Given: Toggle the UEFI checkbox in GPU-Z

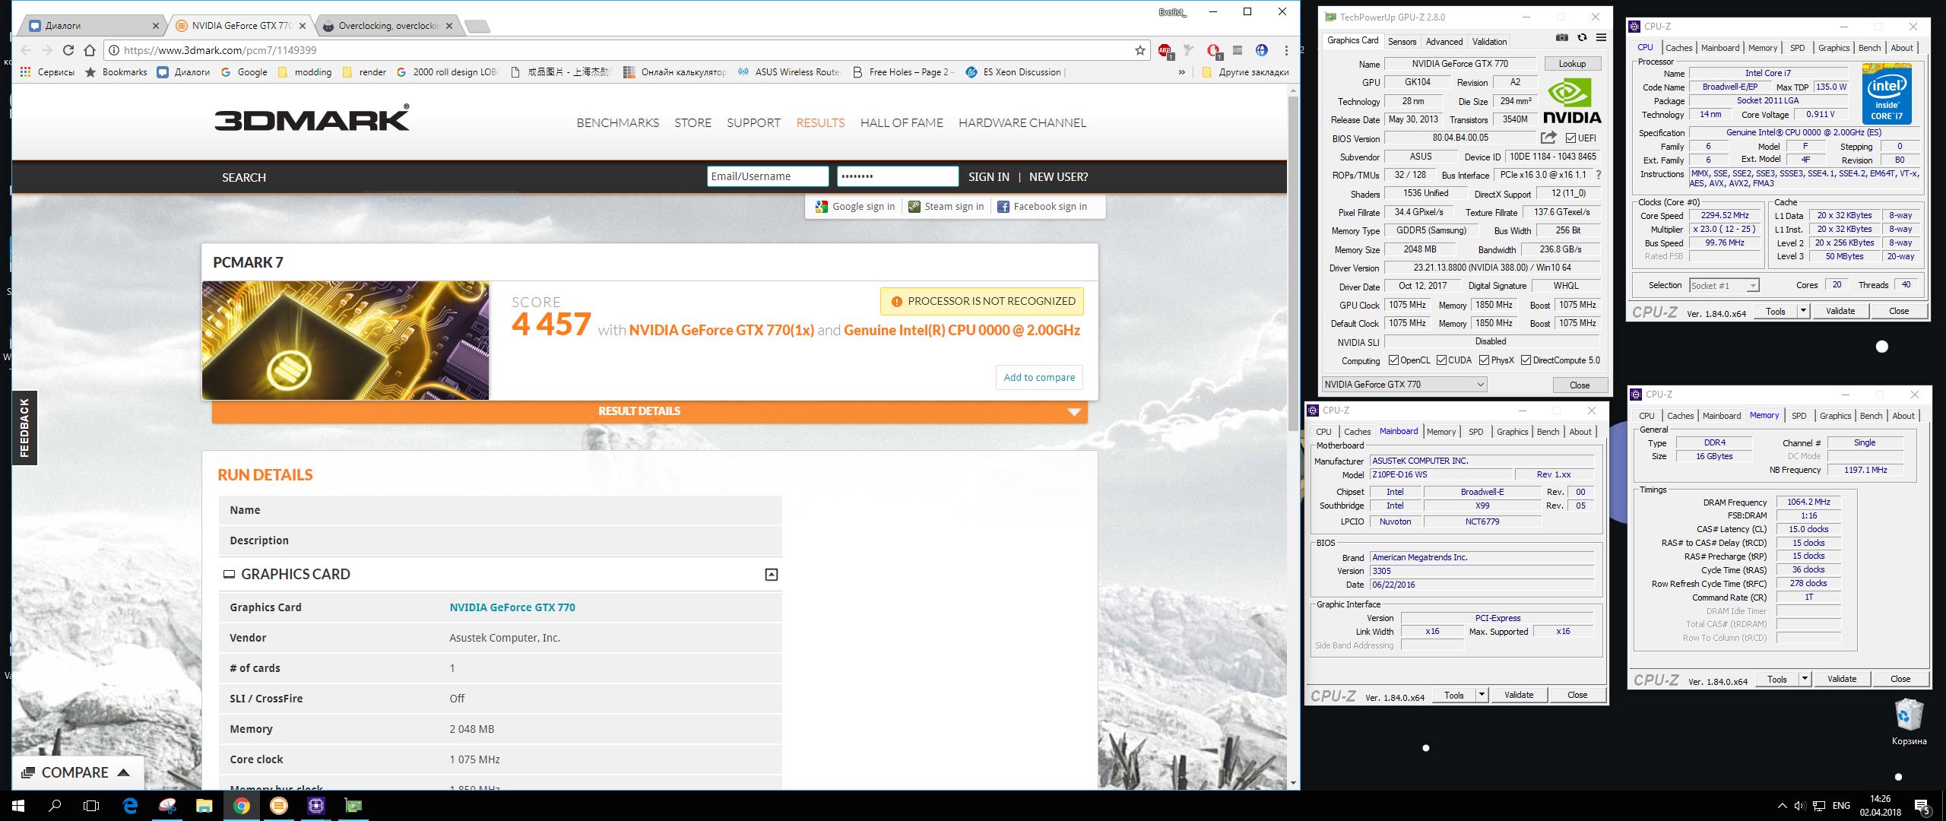Looking at the screenshot, I should [x=1570, y=138].
